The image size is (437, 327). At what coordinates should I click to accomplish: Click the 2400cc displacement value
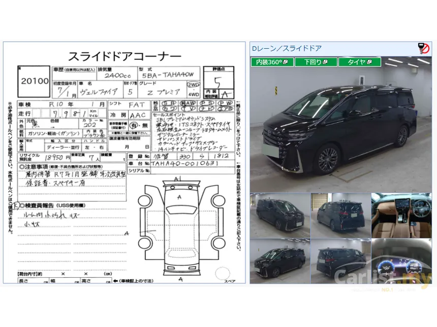[x=117, y=76]
